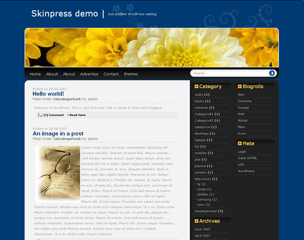The height and width of the screenshot is (240, 304).
Task: Open the June 2007 archive
Action: (x=202, y=229)
